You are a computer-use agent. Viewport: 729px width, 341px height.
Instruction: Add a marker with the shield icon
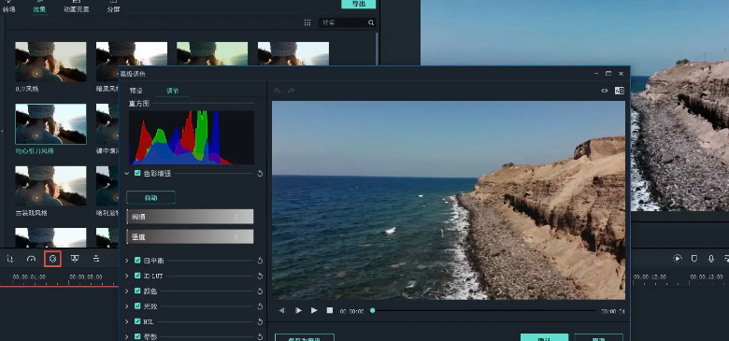694,258
